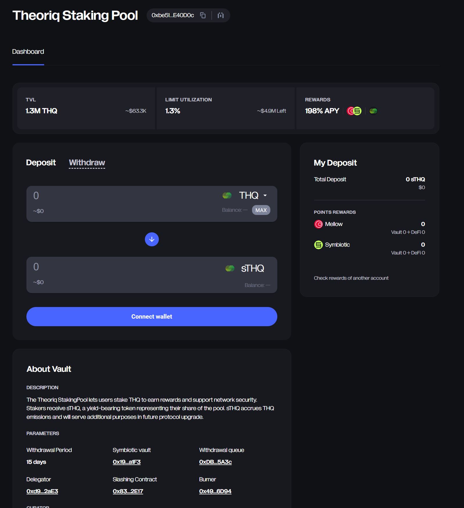Click the Symbiotic icon under Points Rewards
Viewport: 464px width, 508px height.
click(319, 245)
